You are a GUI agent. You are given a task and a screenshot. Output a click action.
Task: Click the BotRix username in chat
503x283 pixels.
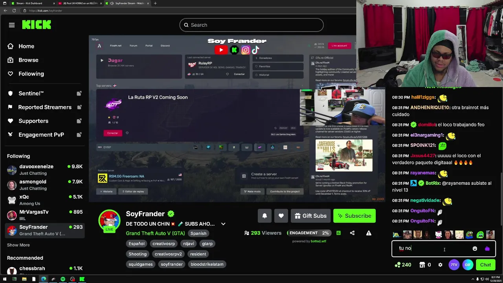(x=433, y=183)
